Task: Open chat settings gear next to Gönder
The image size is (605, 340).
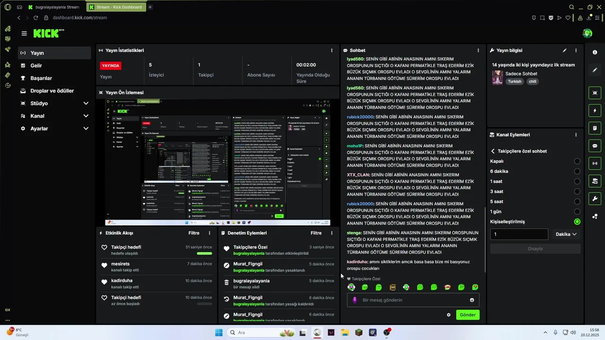Action: point(449,314)
